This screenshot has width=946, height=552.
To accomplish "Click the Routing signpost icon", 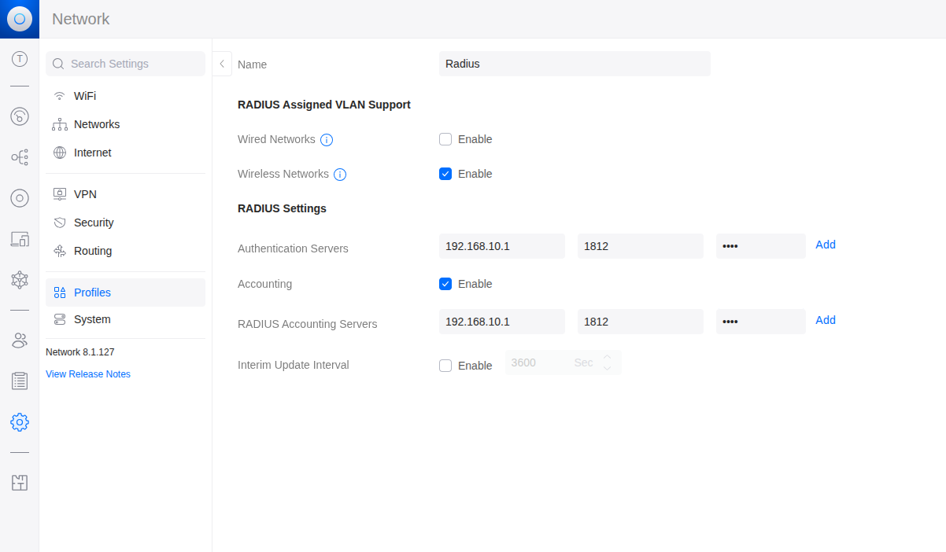I will click(60, 251).
